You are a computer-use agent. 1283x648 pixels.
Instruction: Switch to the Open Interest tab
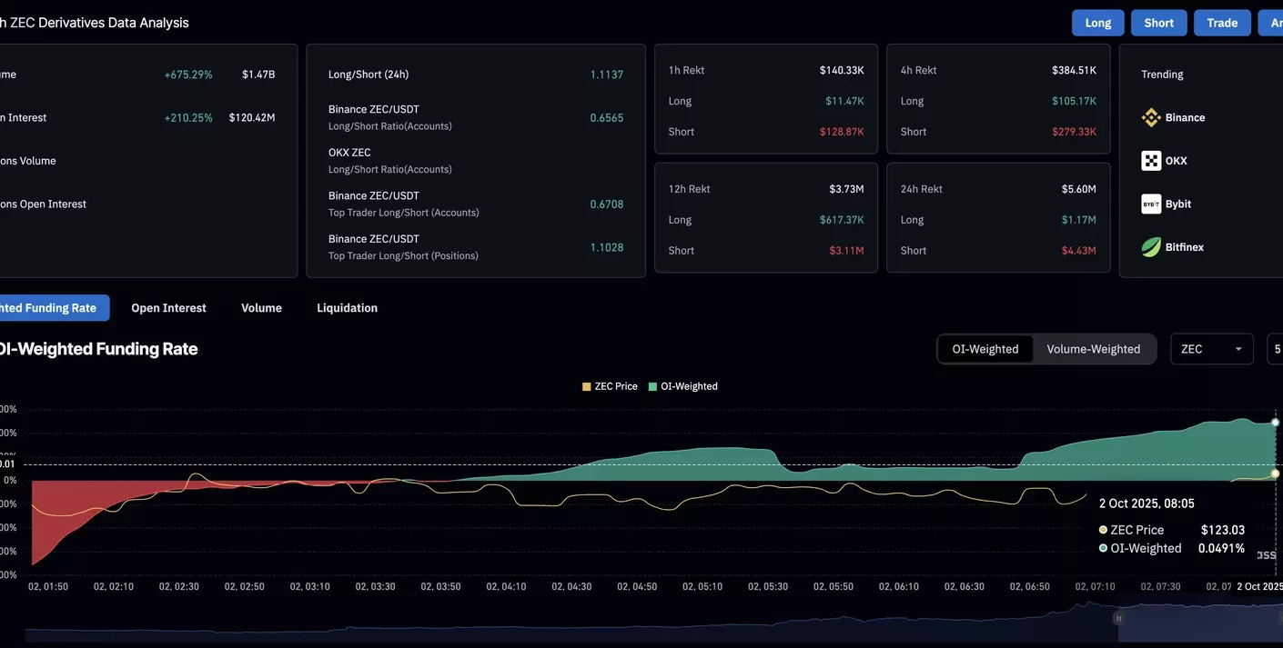tap(168, 308)
